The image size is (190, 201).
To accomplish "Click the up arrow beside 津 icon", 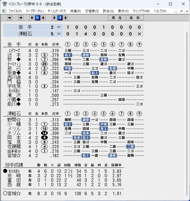I will click(54, 18).
